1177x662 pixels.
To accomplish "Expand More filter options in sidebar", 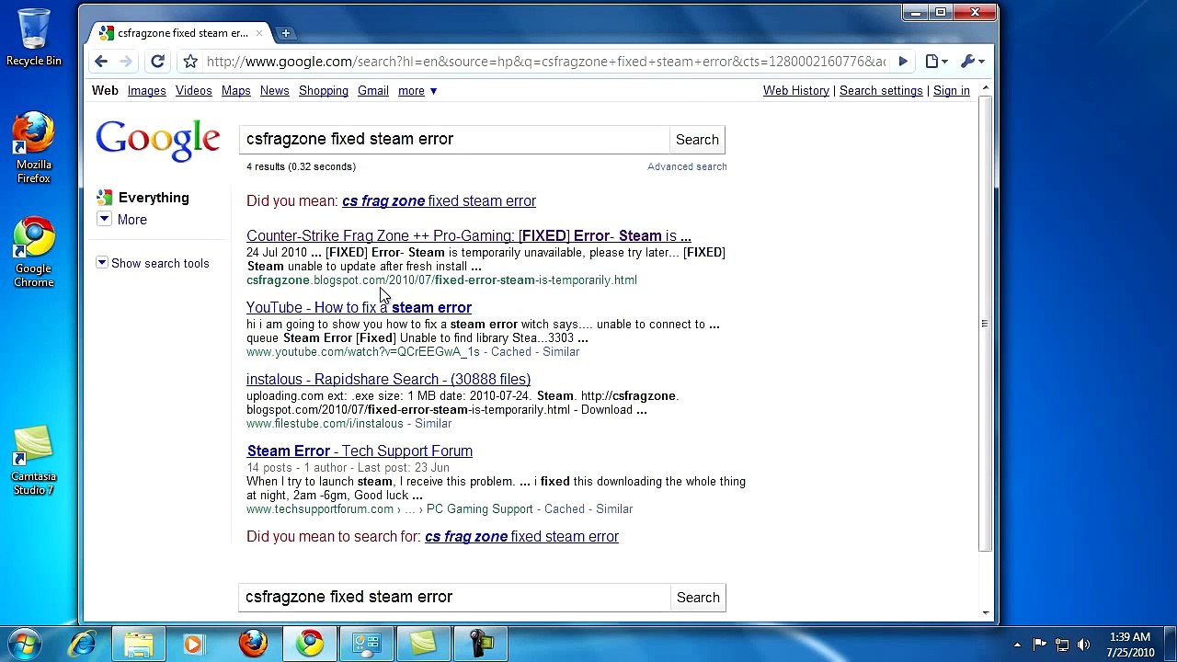I will [122, 220].
